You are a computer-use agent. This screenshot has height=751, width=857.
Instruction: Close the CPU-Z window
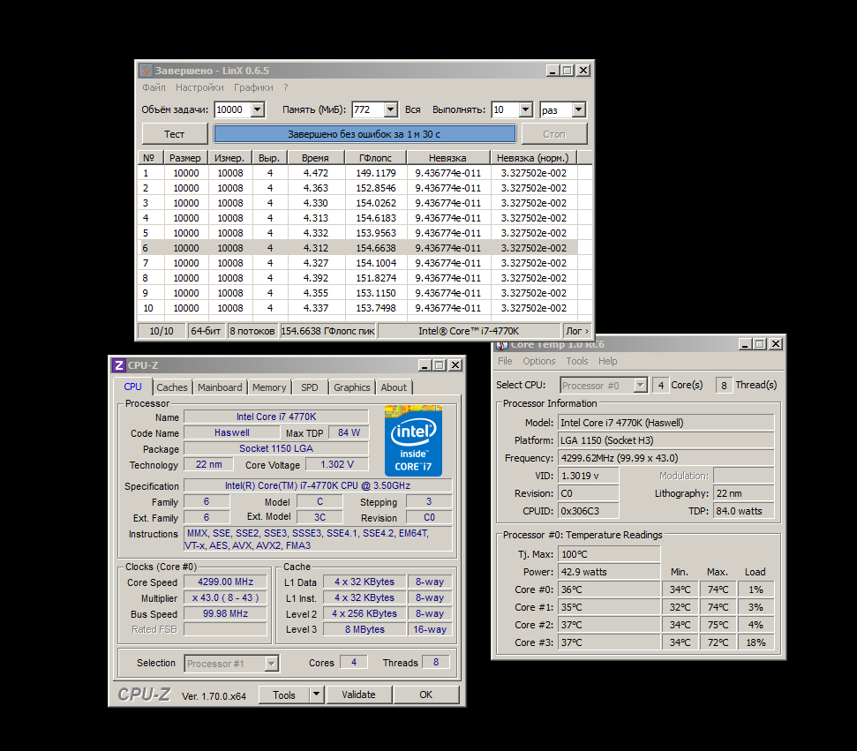pyautogui.click(x=455, y=365)
